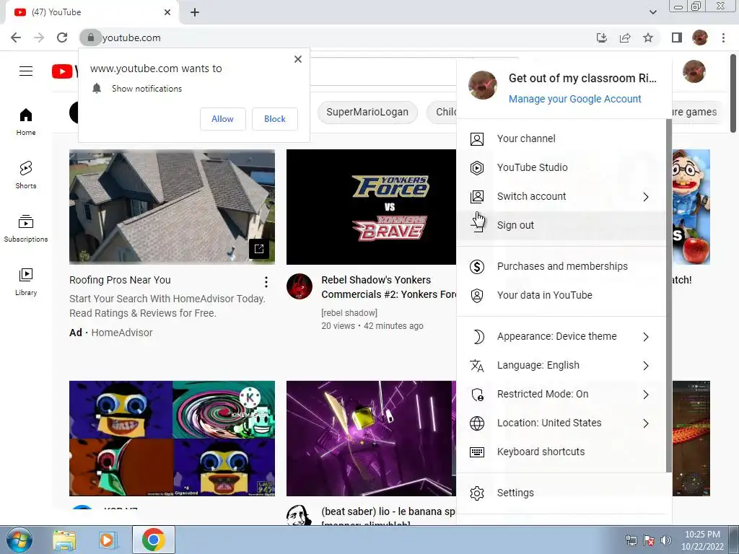Open Library in the sidebar
Screen dimensions: 739x554
coord(26,282)
